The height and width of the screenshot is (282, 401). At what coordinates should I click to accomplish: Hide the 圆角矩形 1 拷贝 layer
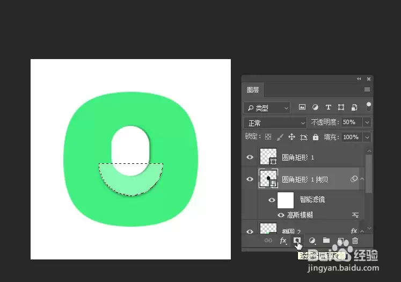click(x=250, y=179)
